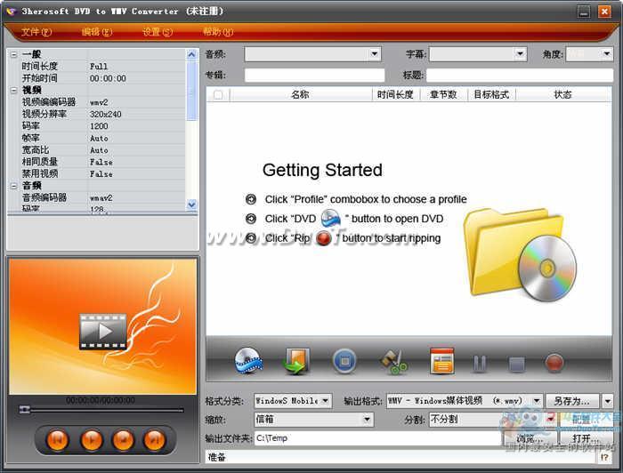Screen dimensions: 623x473
Task: Click the film play icon in preview
Action: [103, 332]
